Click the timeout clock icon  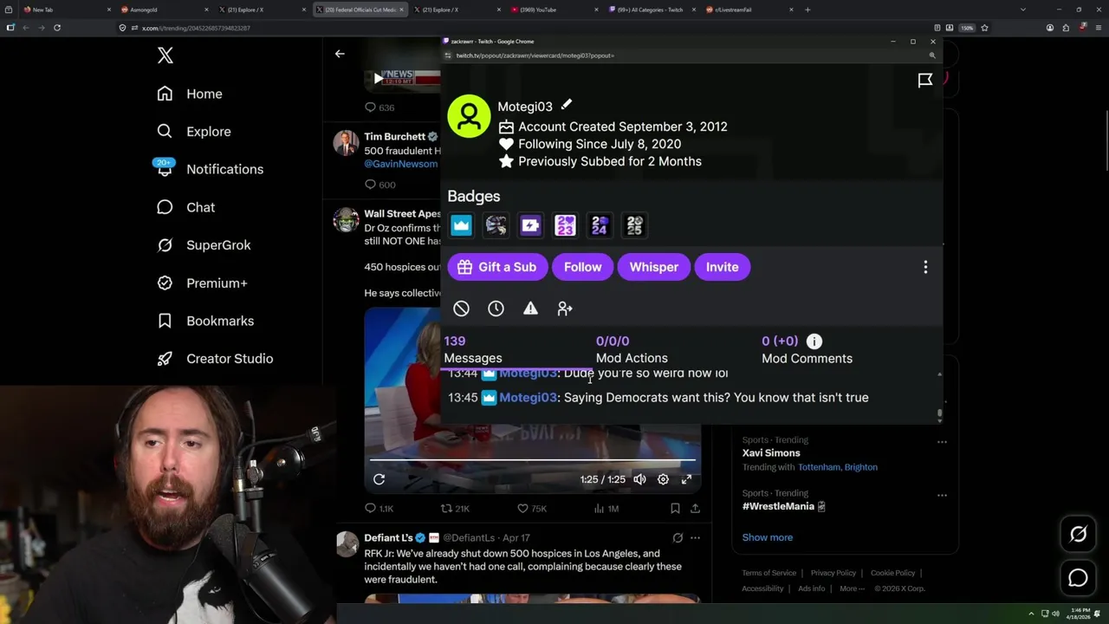pyautogui.click(x=496, y=309)
